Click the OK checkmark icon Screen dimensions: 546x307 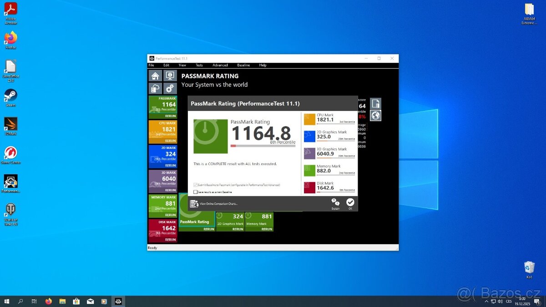pos(350,202)
